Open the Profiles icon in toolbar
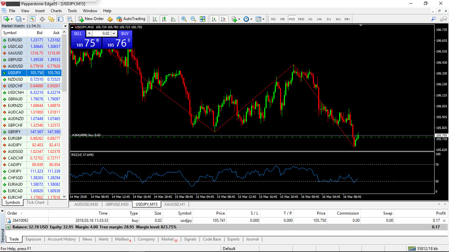The image size is (449, 252). tap(18, 19)
